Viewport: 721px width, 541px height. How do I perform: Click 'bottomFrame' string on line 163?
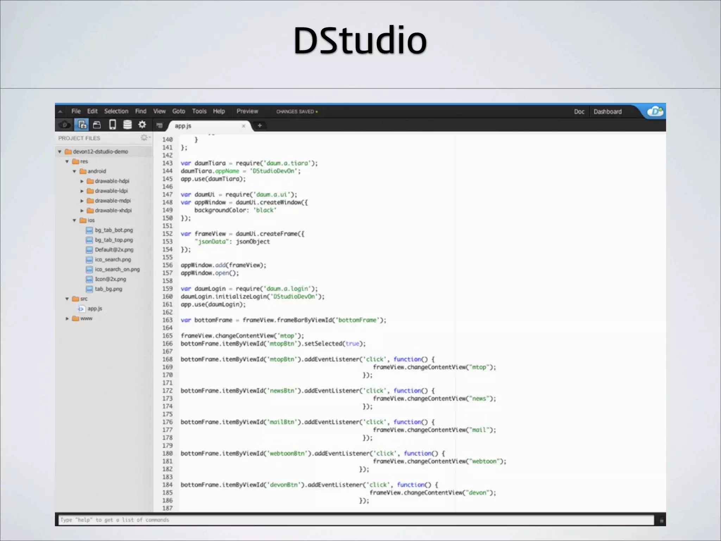click(357, 320)
